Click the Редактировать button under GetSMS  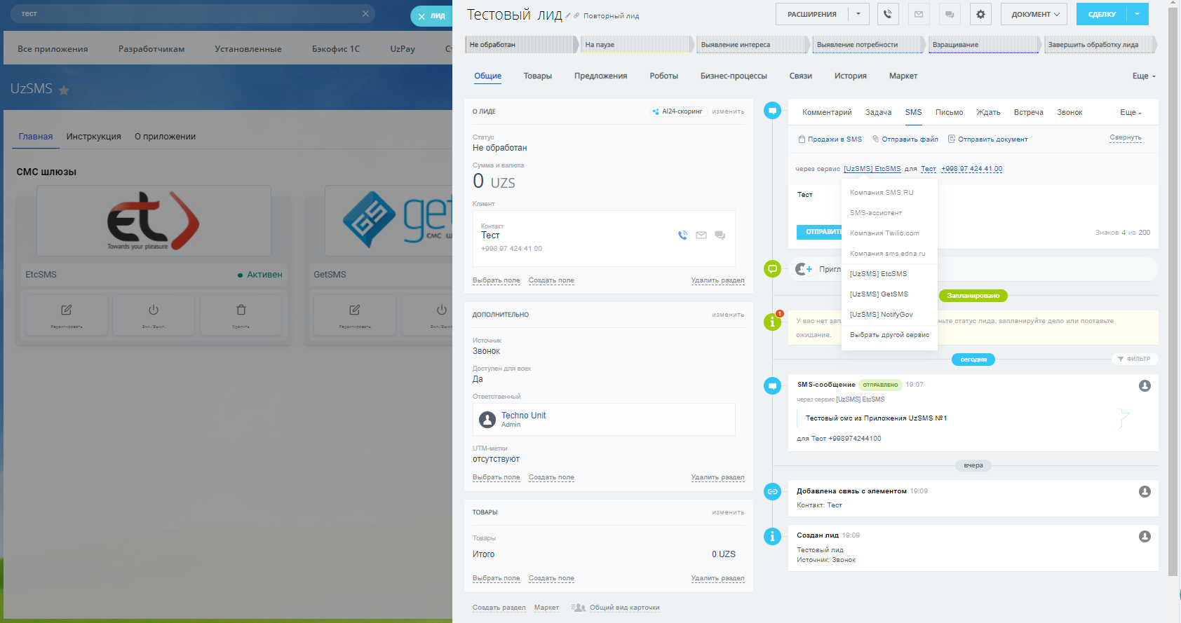pyautogui.click(x=355, y=315)
